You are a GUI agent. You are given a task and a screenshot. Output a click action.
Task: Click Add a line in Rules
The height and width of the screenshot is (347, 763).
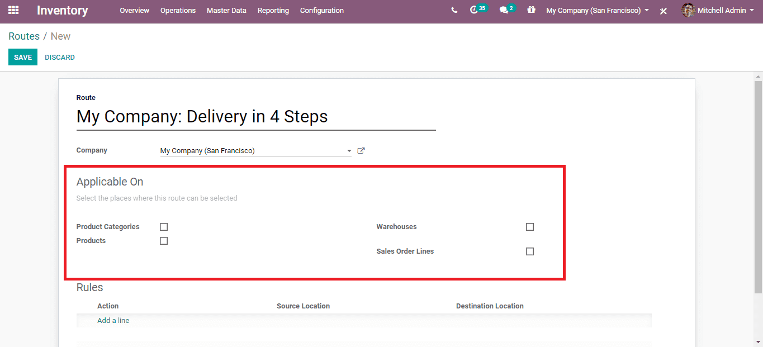click(x=113, y=321)
